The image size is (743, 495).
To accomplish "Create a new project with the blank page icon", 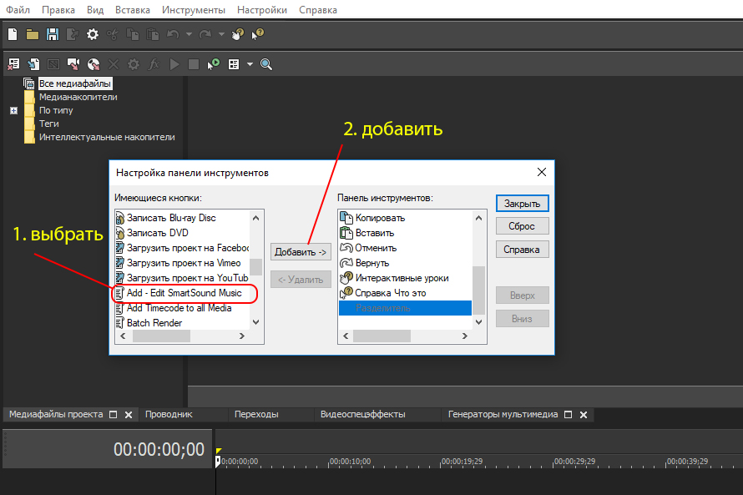I will click(x=13, y=34).
